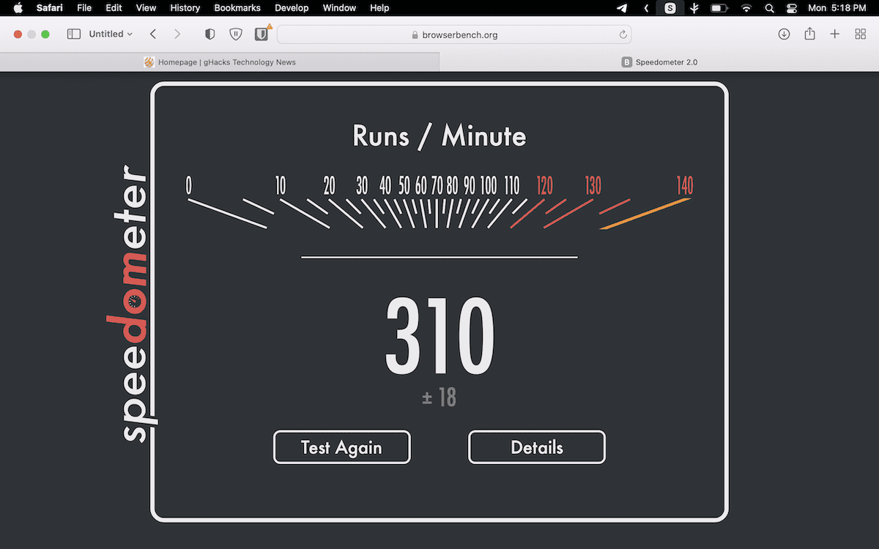The height and width of the screenshot is (549, 879).
Task: Click the red 130 gauge label
Action: pyautogui.click(x=593, y=186)
